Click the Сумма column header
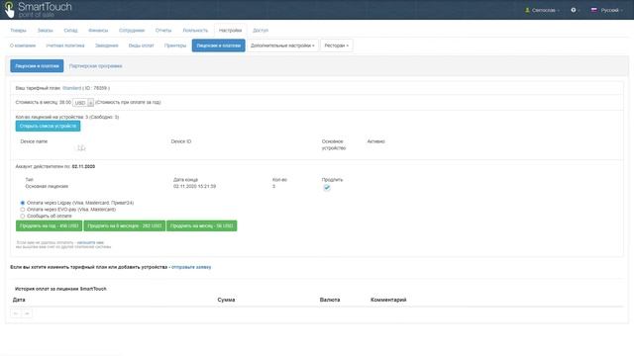 (x=226, y=300)
